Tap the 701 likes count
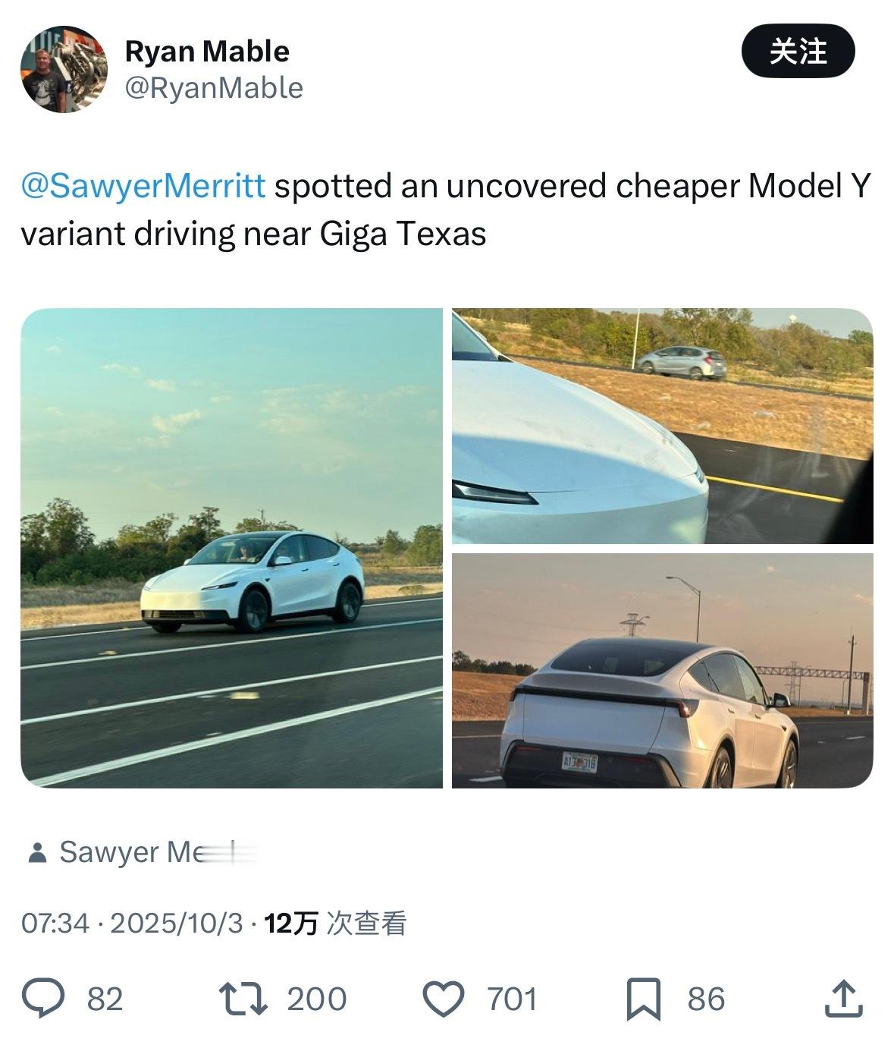The height and width of the screenshot is (1048, 894). 513,999
